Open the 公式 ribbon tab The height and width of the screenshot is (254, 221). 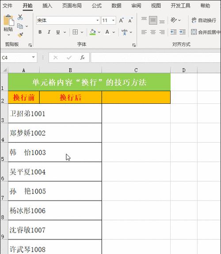click(97, 6)
